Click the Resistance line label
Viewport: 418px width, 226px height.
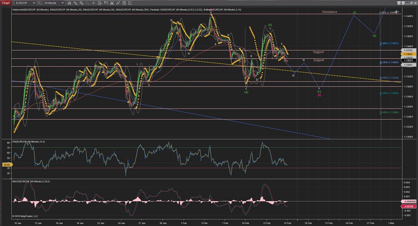pos(329,12)
